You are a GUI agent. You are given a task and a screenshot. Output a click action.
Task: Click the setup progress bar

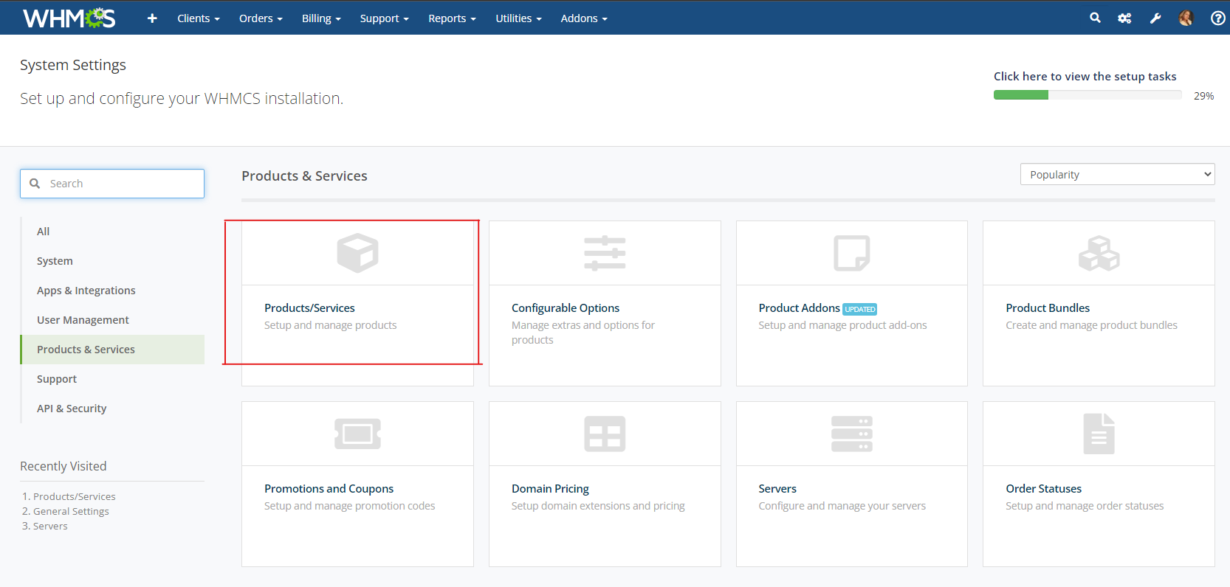point(1088,95)
